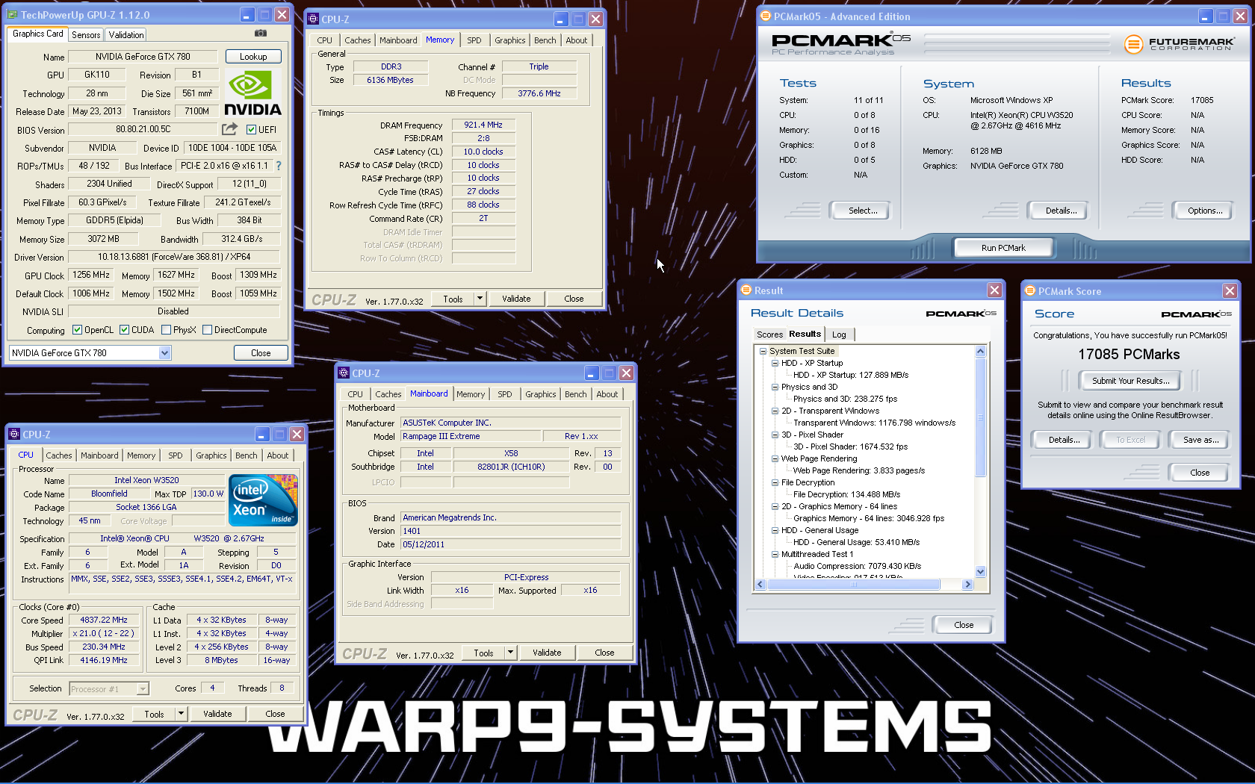Collapse the Web Page Rendering node
Image resolution: width=1255 pixels, height=784 pixels.
click(775, 458)
